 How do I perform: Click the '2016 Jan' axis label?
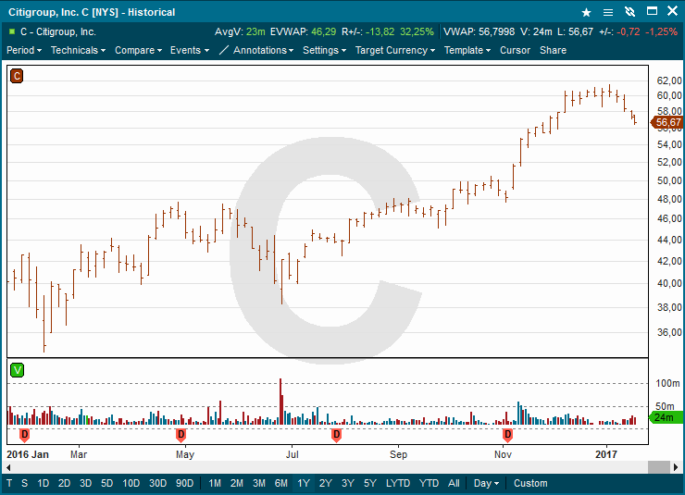point(28,454)
